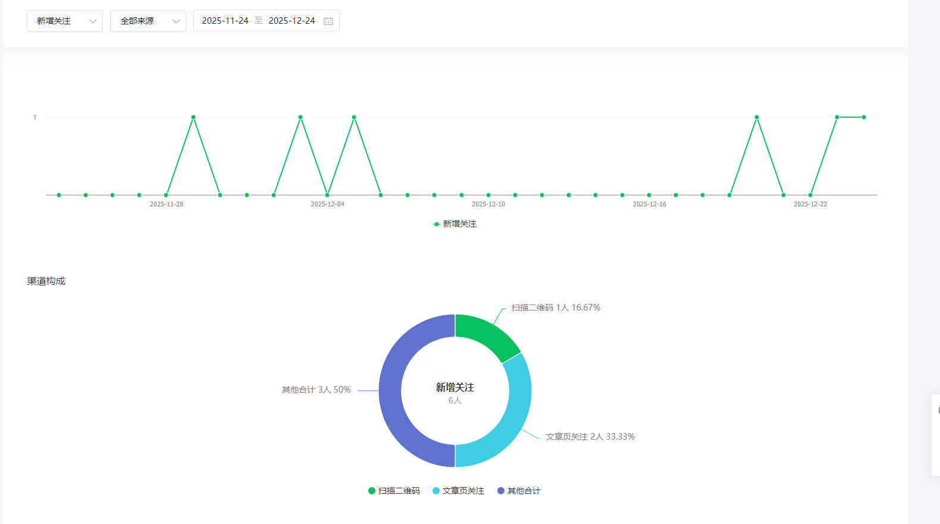The height and width of the screenshot is (524, 940).
Task: Click the chevron arrow of 全部来源 dropdown
Action: pyautogui.click(x=176, y=21)
